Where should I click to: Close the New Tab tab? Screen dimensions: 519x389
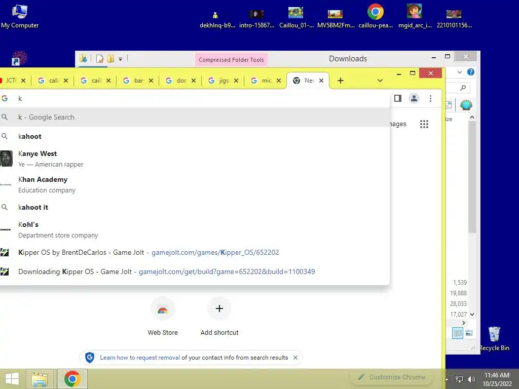[321, 81]
